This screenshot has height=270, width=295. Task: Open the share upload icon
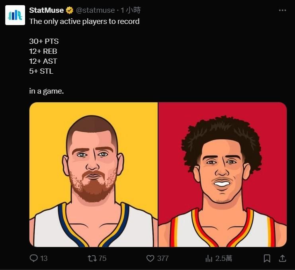click(282, 258)
